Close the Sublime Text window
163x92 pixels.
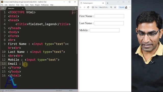tap(75, 2)
